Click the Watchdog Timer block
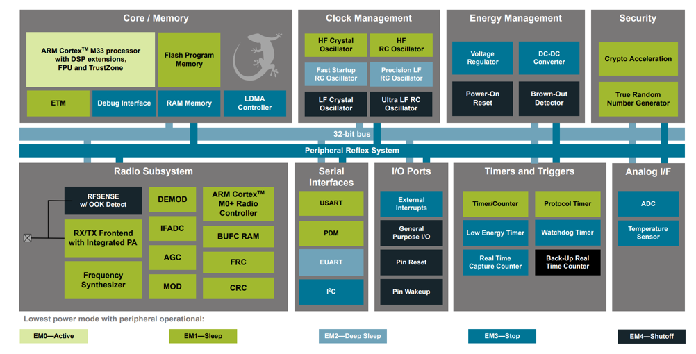This screenshot has width=696, height=354. point(567,233)
